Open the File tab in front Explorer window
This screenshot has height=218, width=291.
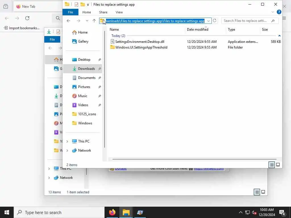tap(70, 12)
